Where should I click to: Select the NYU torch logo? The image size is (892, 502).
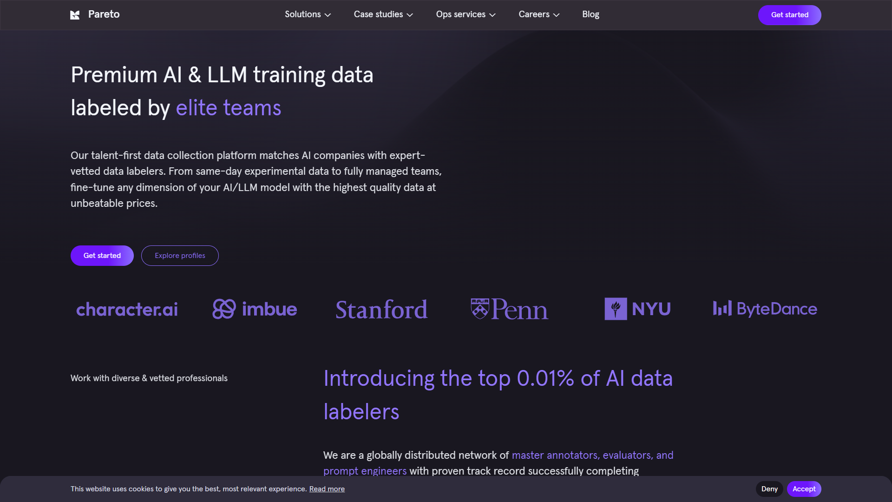point(615,308)
